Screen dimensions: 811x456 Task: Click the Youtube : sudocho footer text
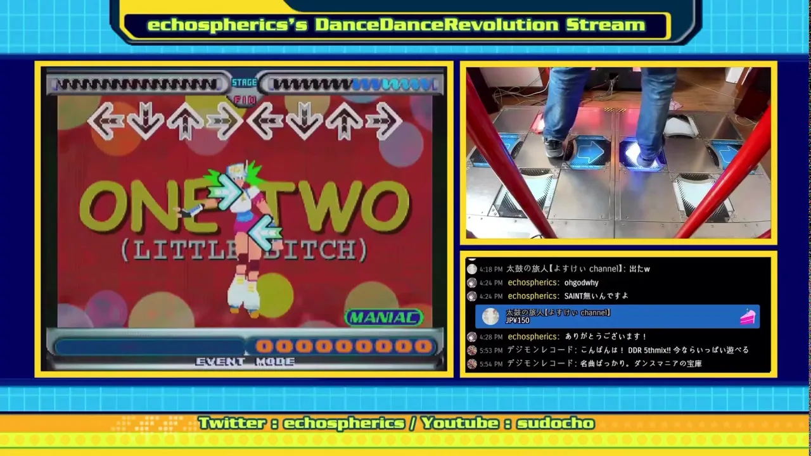click(x=508, y=423)
